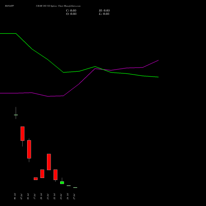
Task: Select the 20 Jul date label
Action: point(41,196)
